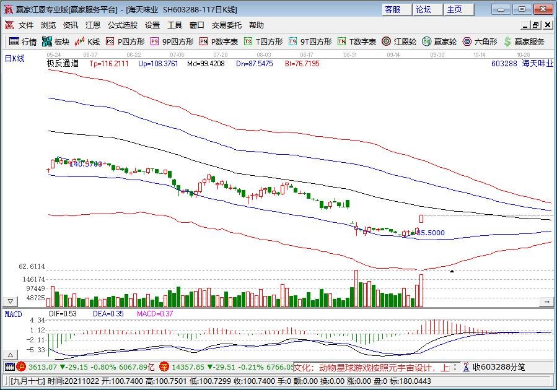Select the 9P四方形 tool
The image size is (557, 390).
coord(172,41)
